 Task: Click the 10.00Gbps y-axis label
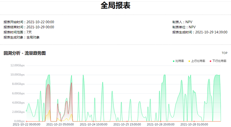click(18, 75)
